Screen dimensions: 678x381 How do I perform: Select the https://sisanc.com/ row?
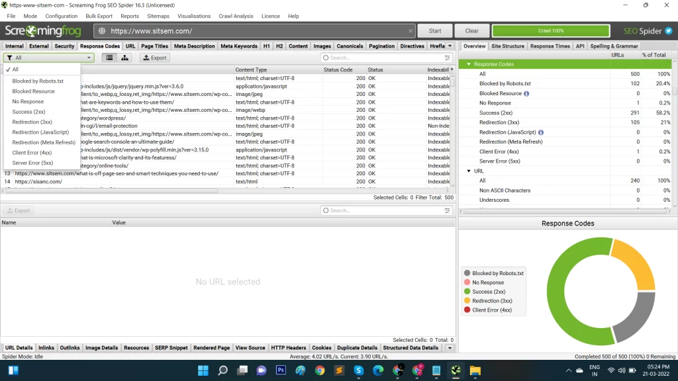[x=226, y=181]
